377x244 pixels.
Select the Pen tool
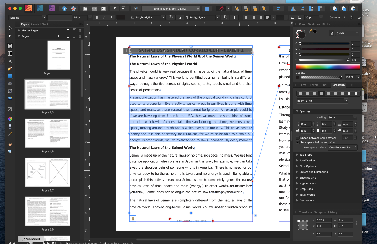pyautogui.click(x=10, y=69)
